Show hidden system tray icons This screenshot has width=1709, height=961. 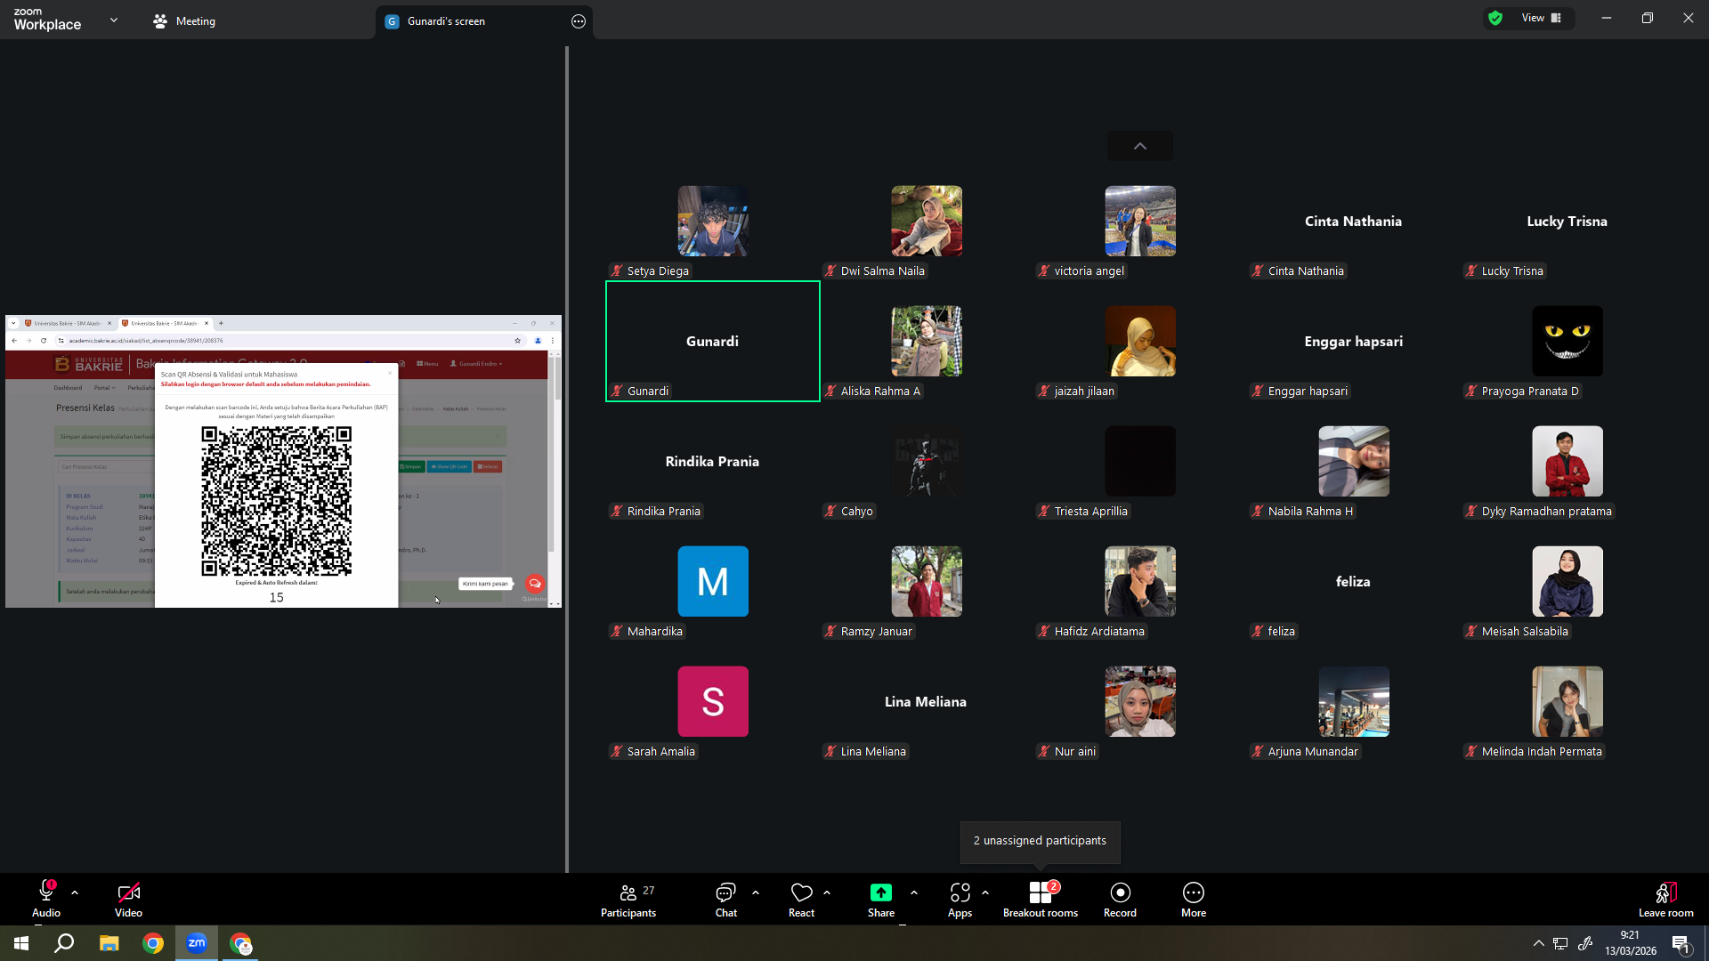(1538, 943)
